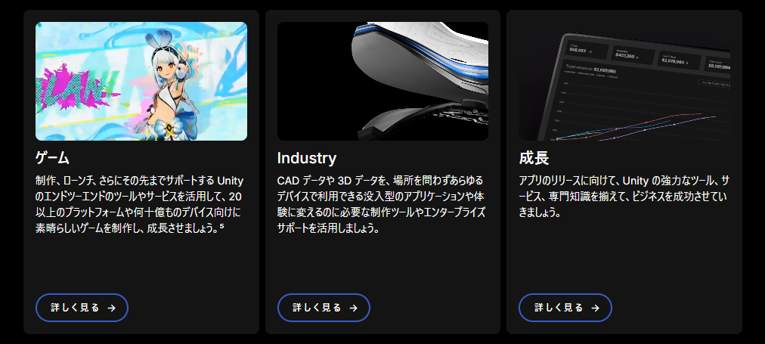Click the CAD データ description text
The width and height of the screenshot is (765, 344).
[381, 204]
